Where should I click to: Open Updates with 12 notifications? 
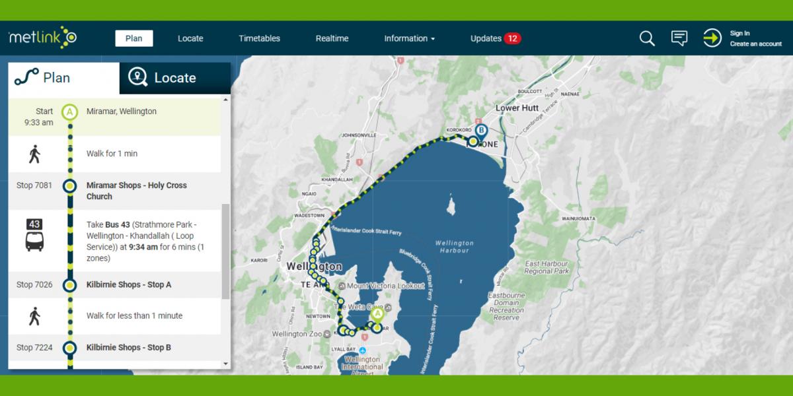tap(495, 38)
